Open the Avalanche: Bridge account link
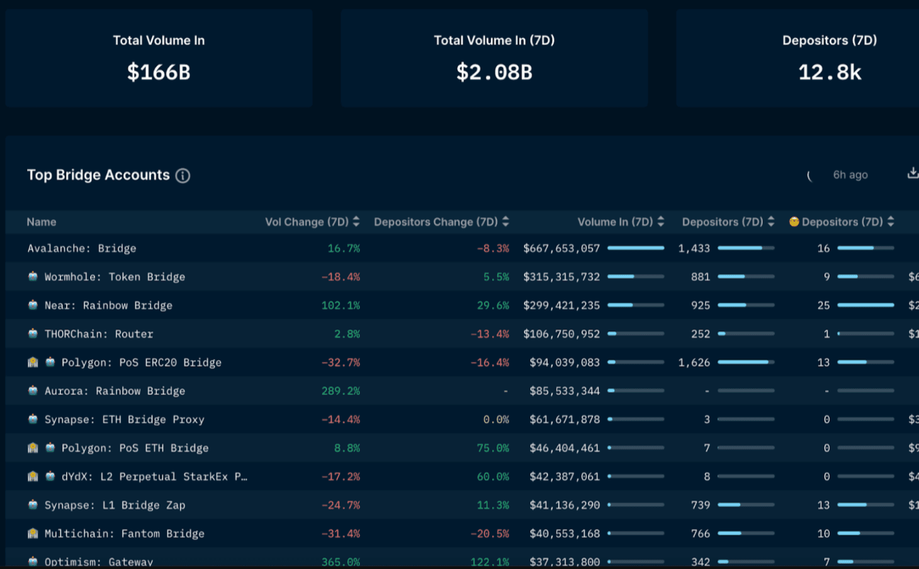This screenshot has width=919, height=569. (82, 249)
